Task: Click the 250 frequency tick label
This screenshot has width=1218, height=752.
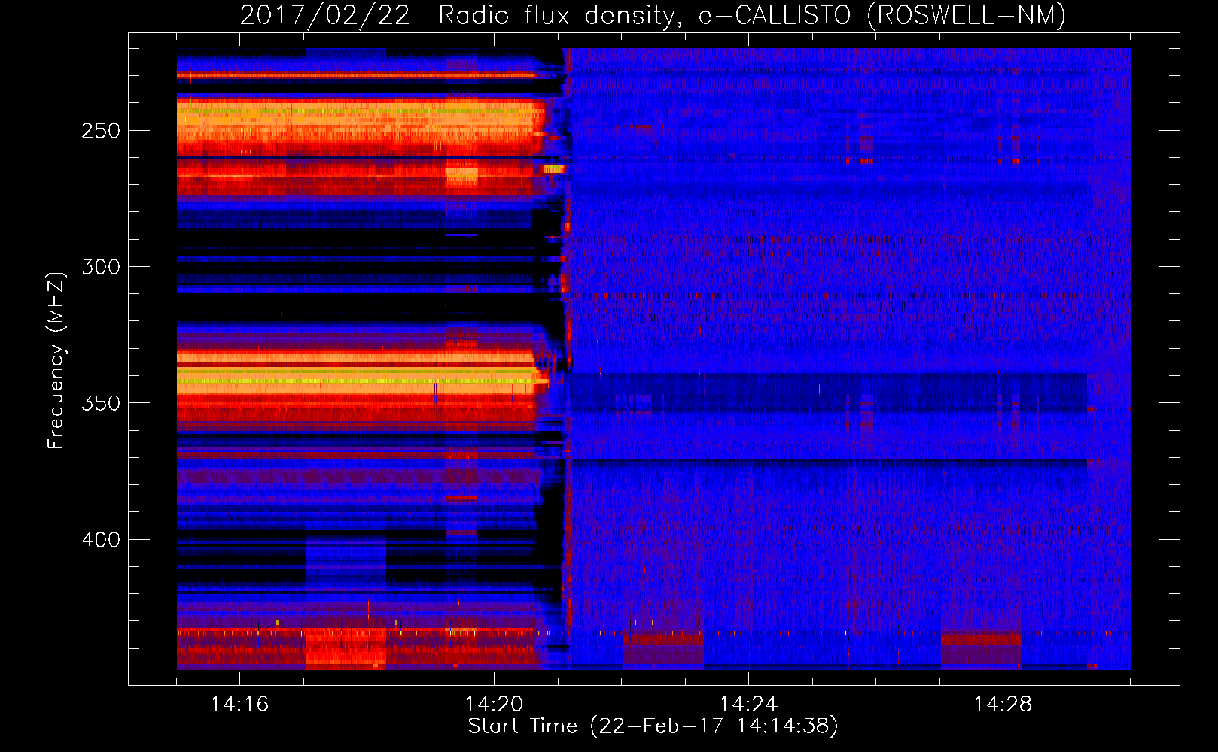Action: coord(101,131)
